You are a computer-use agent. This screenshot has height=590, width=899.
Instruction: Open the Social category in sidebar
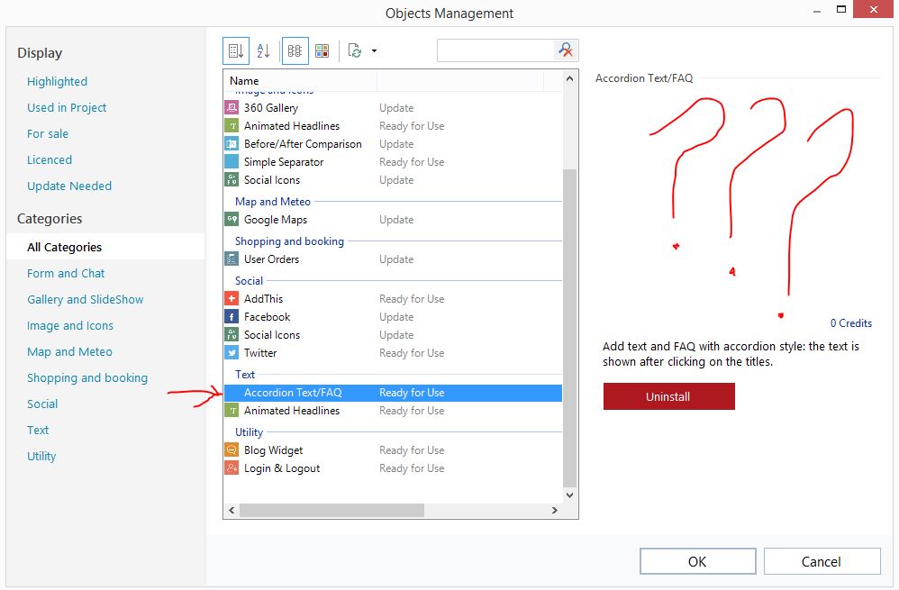42,404
